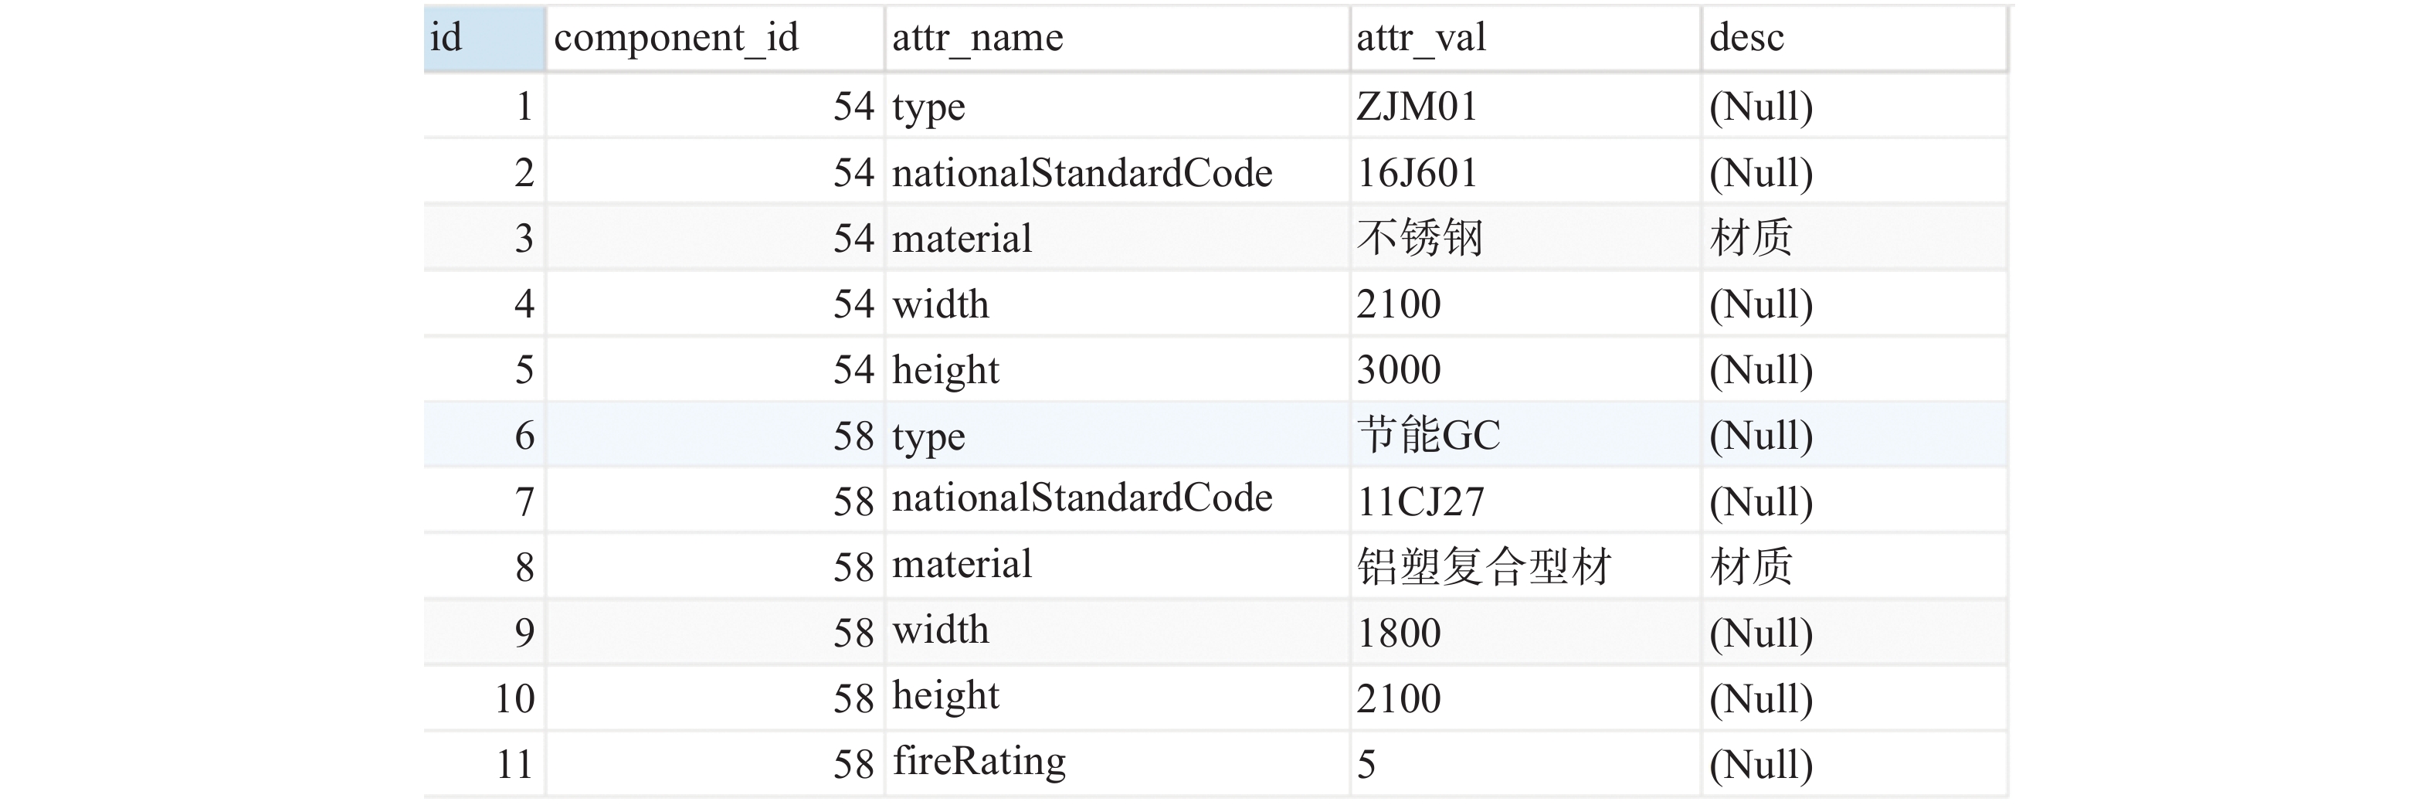
Task: Select the attr_name column header
Action: [1118, 39]
